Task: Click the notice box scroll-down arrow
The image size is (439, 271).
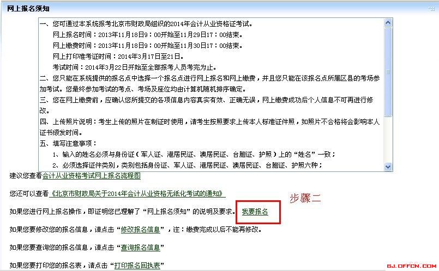Action: pos(388,167)
